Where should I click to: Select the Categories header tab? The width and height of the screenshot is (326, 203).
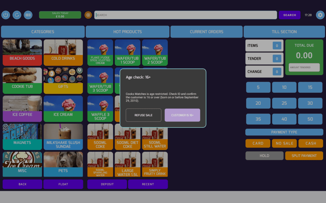point(43,32)
